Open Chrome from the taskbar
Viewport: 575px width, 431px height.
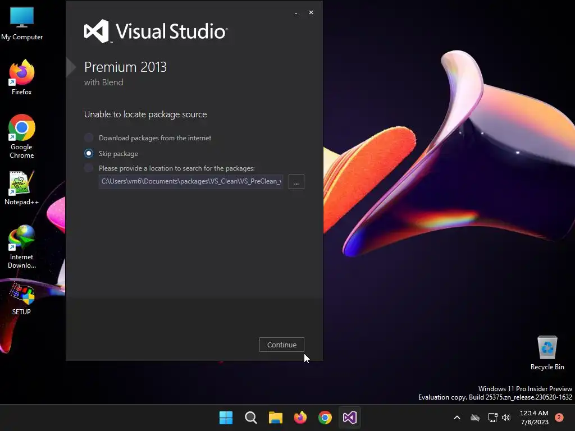tap(325, 418)
